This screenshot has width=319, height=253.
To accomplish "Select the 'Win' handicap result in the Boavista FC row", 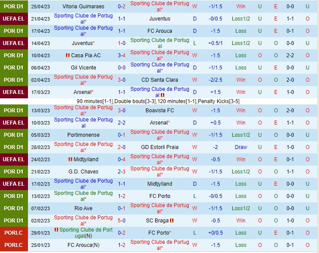I will click(241, 111).
